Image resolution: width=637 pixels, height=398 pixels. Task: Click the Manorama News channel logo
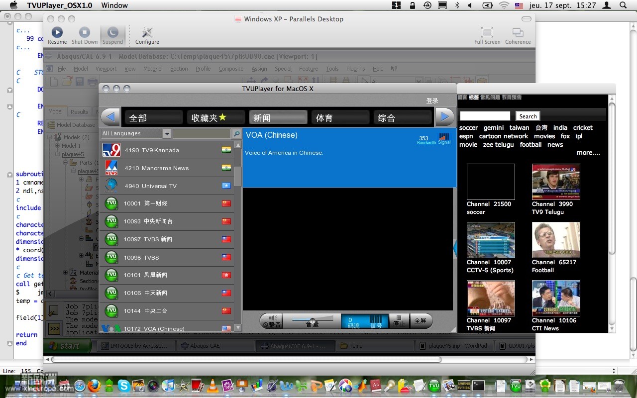pos(111,168)
